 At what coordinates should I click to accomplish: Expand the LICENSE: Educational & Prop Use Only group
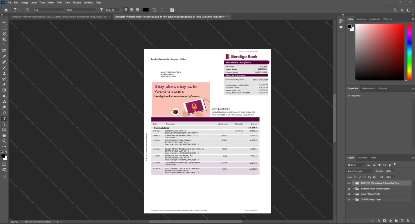[x=354, y=183]
